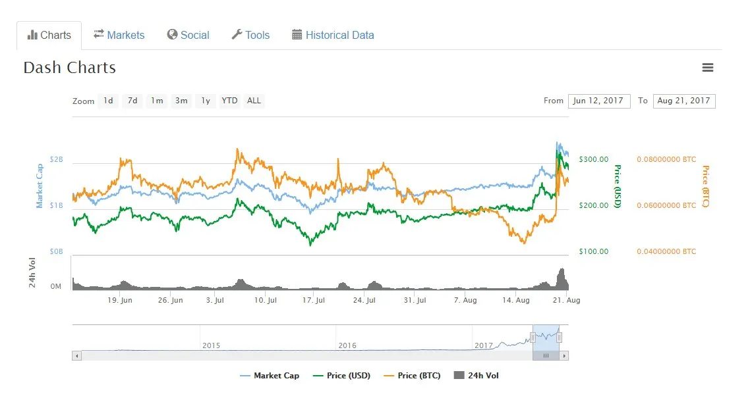Click the bar chart icon in Charts tab
This screenshot has width=752, height=406.
point(32,35)
